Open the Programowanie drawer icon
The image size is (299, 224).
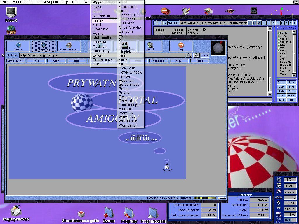(153, 213)
